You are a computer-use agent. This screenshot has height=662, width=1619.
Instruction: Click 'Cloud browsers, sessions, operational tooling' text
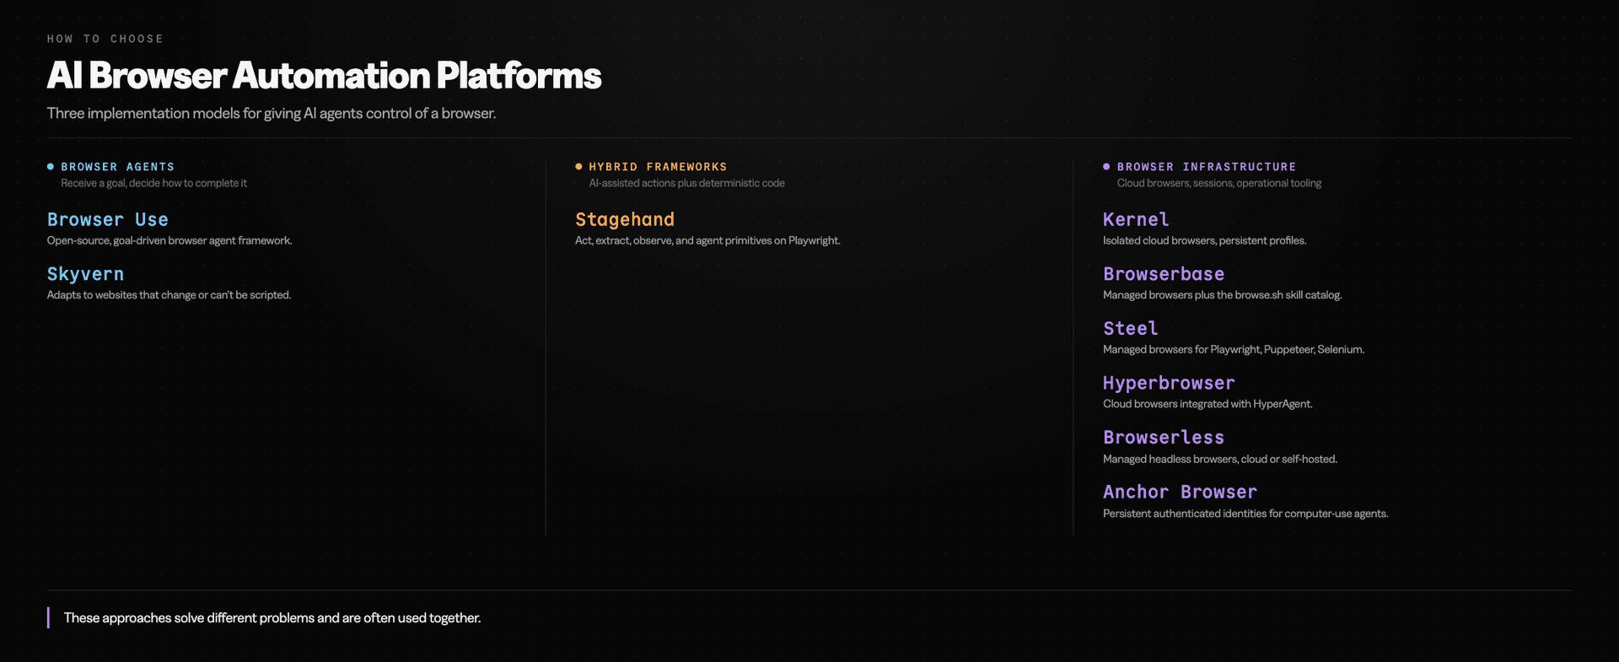point(1219,183)
